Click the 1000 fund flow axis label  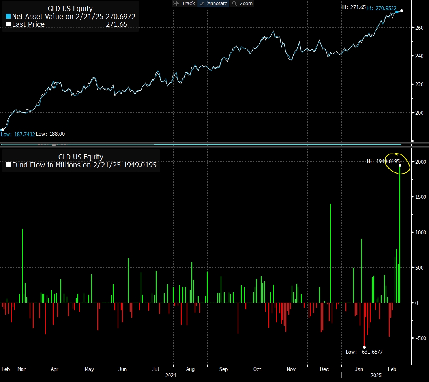[x=421, y=232]
